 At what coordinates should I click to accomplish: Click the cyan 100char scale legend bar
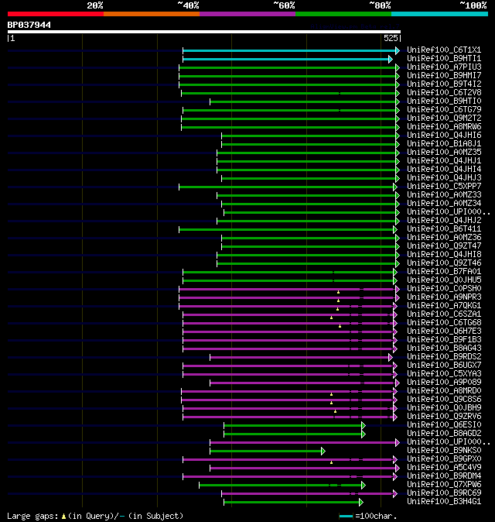346,517
